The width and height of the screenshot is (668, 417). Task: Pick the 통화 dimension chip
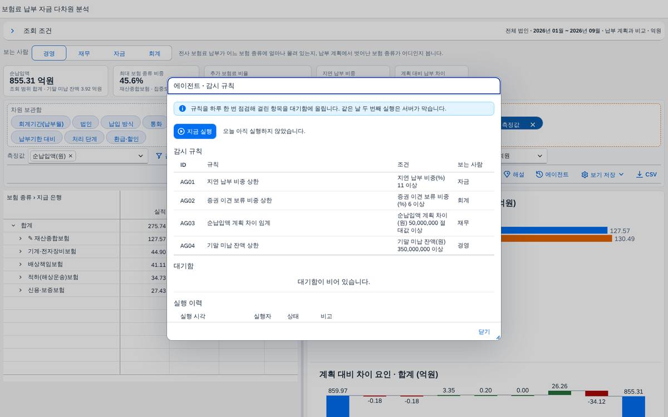pyautogui.click(x=156, y=123)
